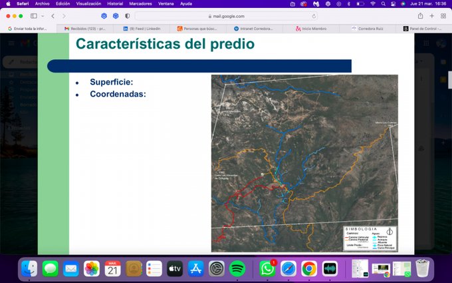The height and width of the screenshot is (283, 452).
Task: Open the Edición menu
Action: click(x=63, y=4)
